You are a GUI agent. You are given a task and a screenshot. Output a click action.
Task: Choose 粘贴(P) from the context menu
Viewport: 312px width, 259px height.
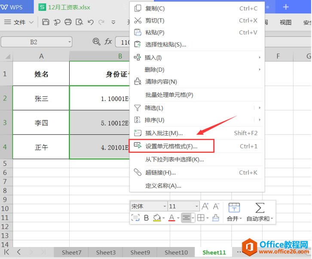click(197, 32)
